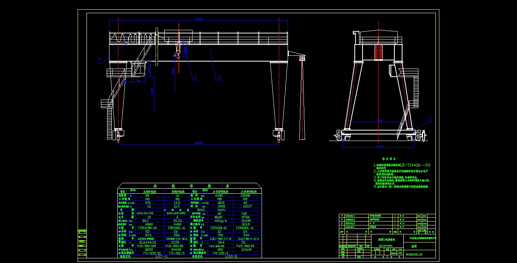Click part callout number 2 label
Screen dimensions: 517x263
(219, 77)
